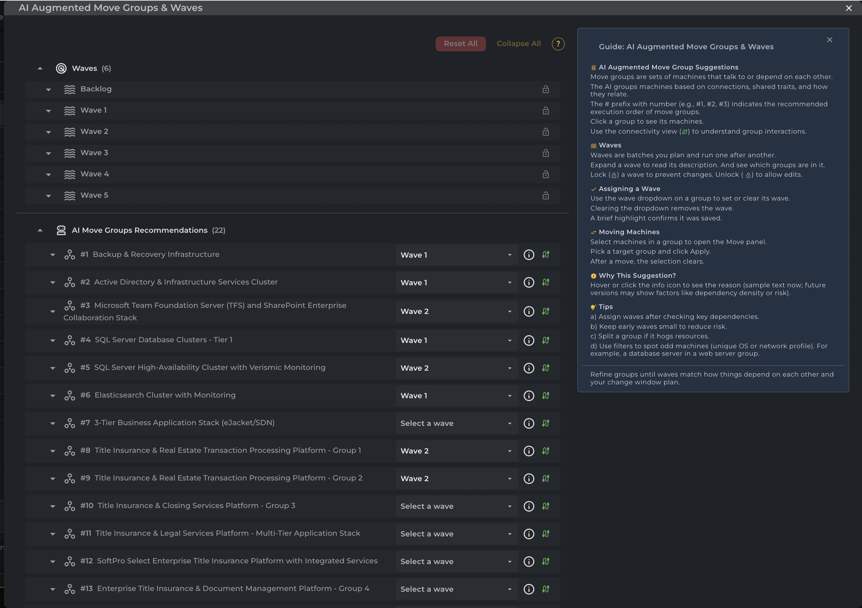862x608 pixels.
Task: Toggle the lock on Wave 3
Action: [546, 153]
